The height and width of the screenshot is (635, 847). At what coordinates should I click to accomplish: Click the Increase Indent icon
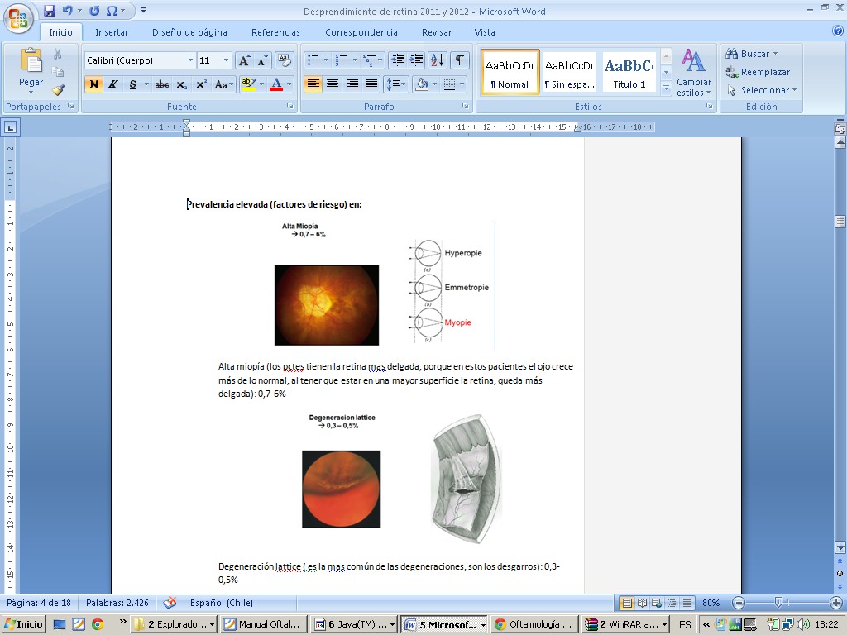tap(416, 60)
